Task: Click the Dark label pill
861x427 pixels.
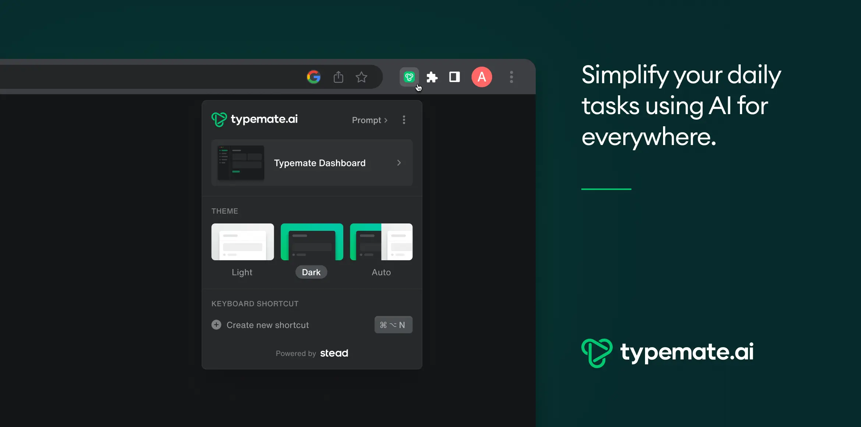Action: (x=311, y=272)
